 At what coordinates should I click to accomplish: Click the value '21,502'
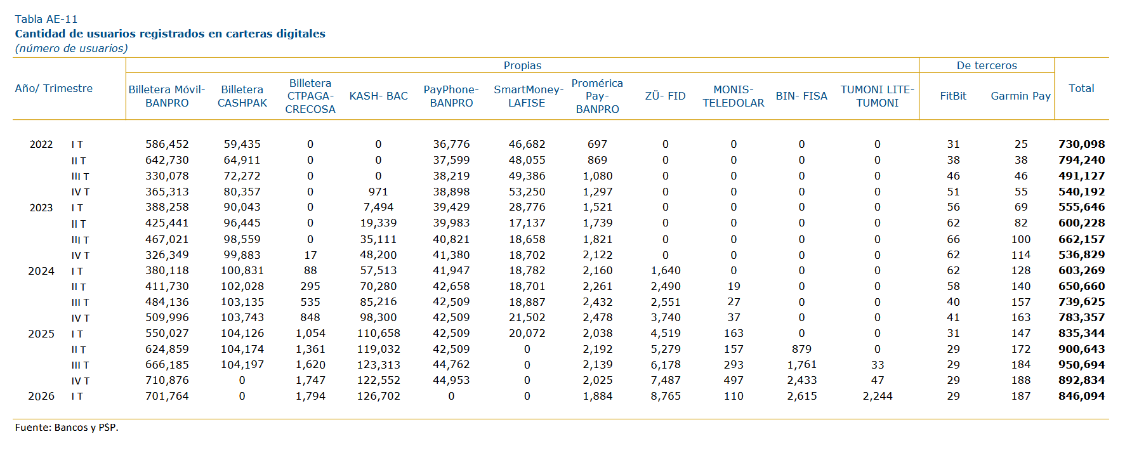527,318
